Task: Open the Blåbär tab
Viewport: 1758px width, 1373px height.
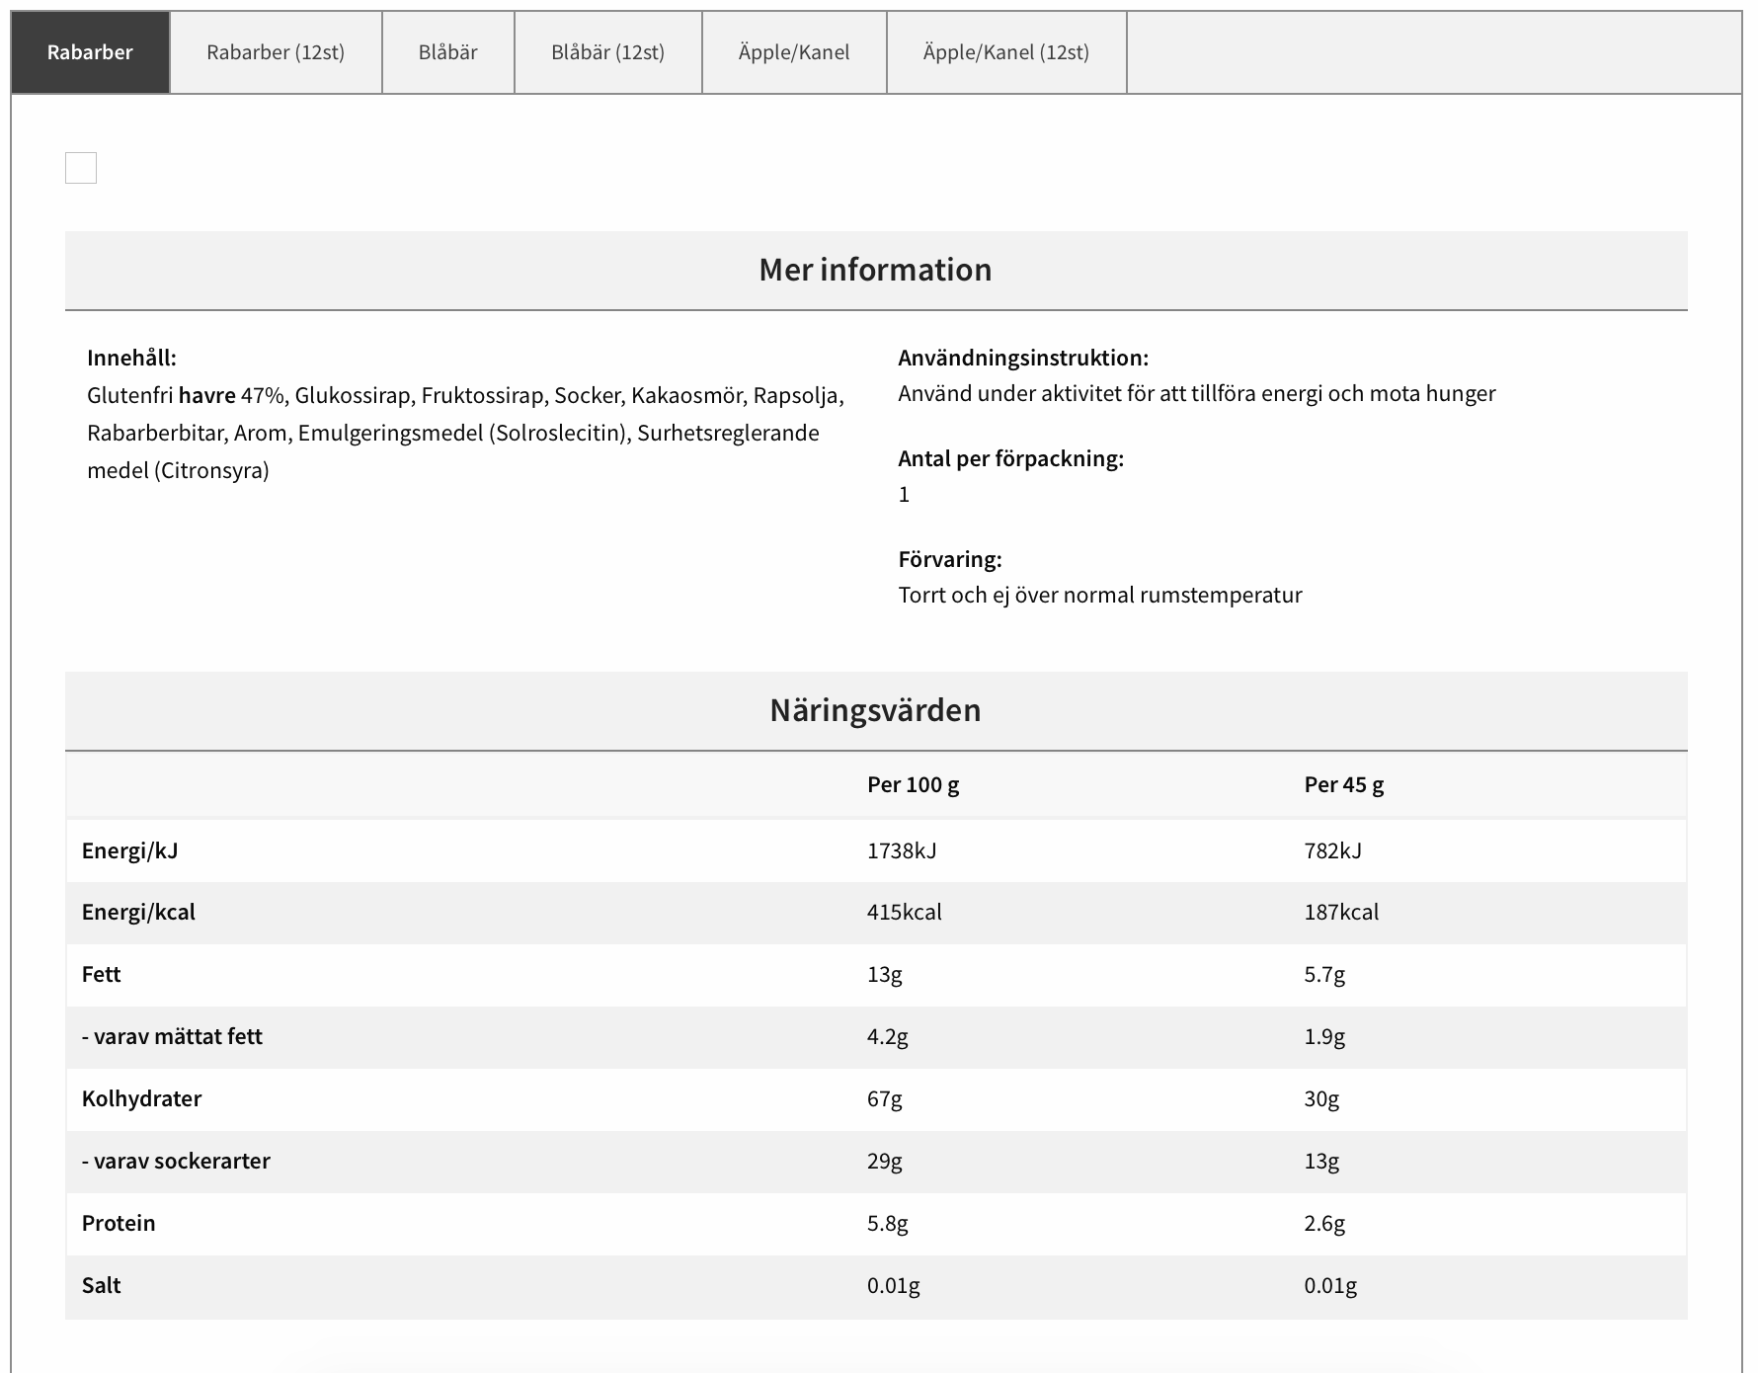Action: pyautogui.click(x=448, y=52)
